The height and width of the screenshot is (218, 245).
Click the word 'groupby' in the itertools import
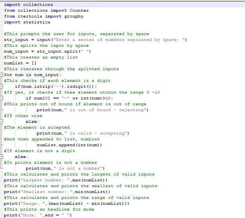[x=74, y=16]
